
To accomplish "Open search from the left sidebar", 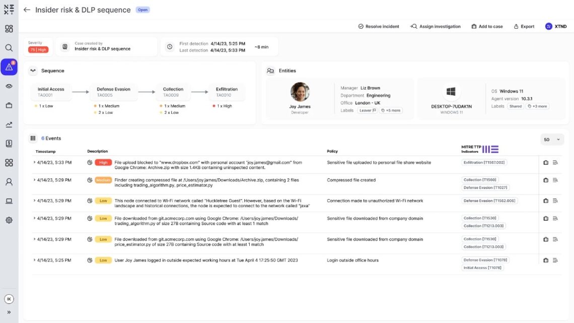I will pyautogui.click(x=9, y=47).
